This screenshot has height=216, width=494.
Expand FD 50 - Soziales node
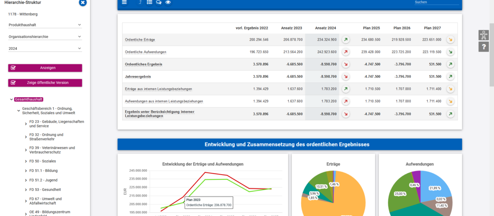[26, 162]
